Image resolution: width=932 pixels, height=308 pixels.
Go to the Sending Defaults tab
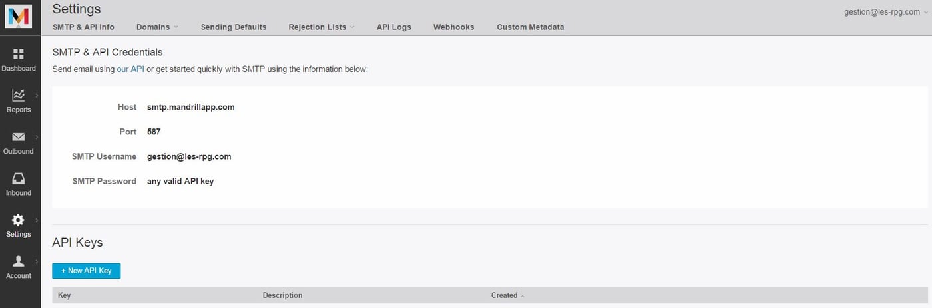point(234,27)
